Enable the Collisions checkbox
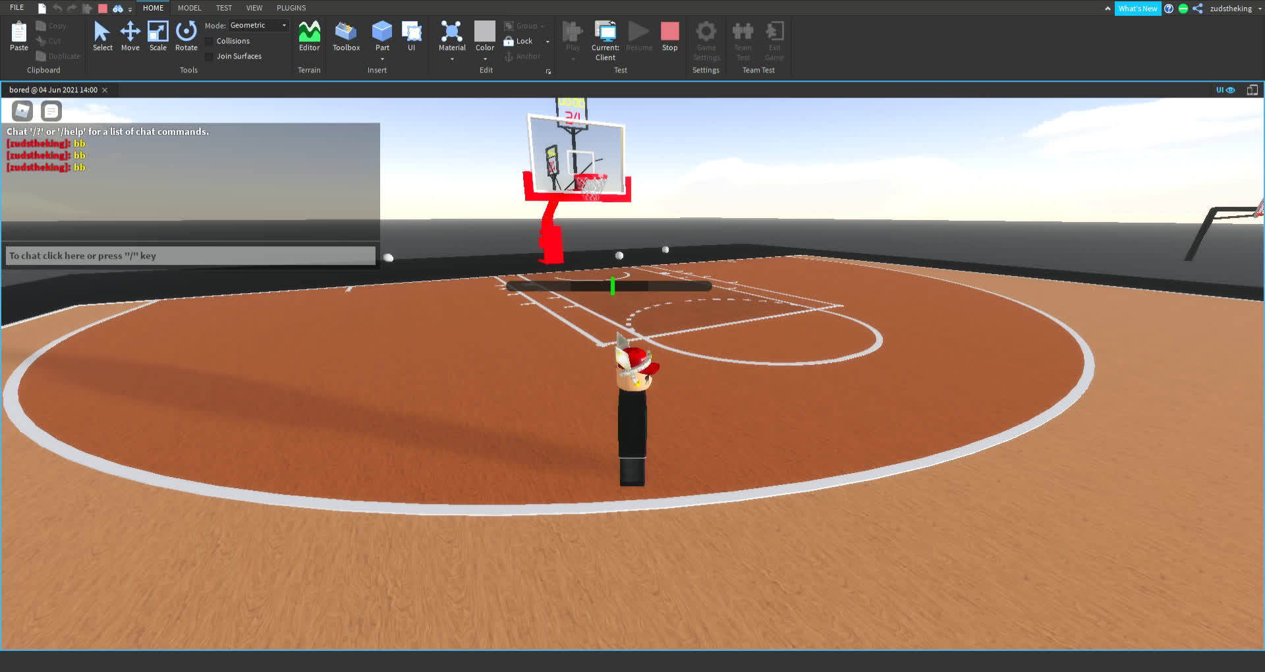Image resolution: width=1265 pixels, height=672 pixels. tap(210, 40)
